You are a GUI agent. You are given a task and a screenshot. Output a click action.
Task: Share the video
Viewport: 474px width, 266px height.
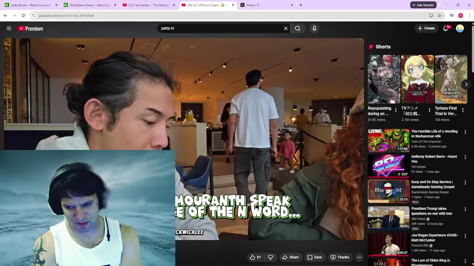coord(290,257)
